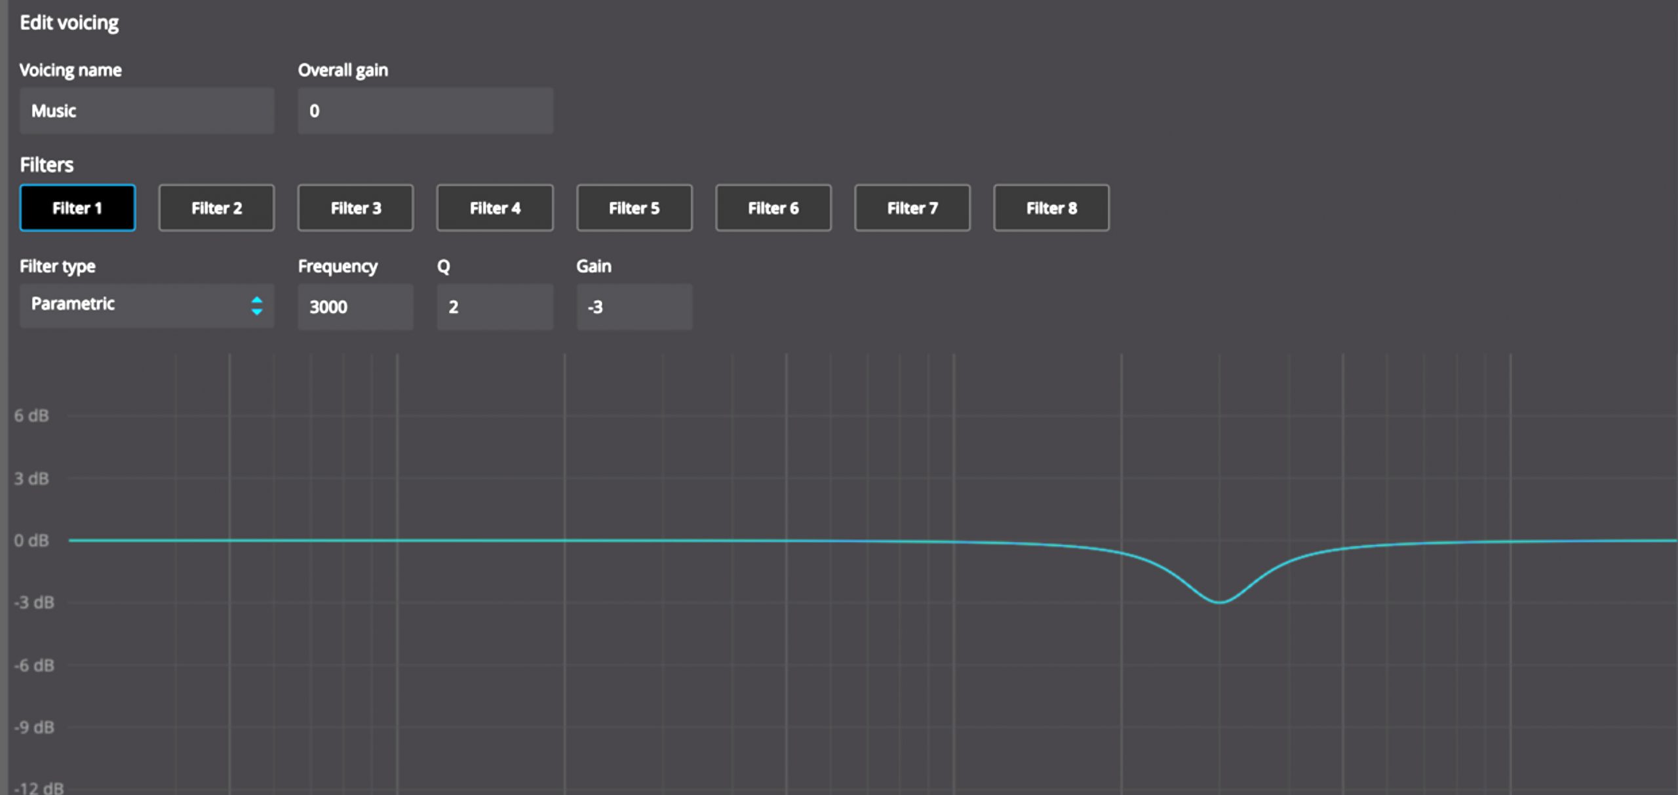Image resolution: width=1678 pixels, height=795 pixels.
Task: Focus the Voicing name field containing Music
Action: tap(147, 111)
